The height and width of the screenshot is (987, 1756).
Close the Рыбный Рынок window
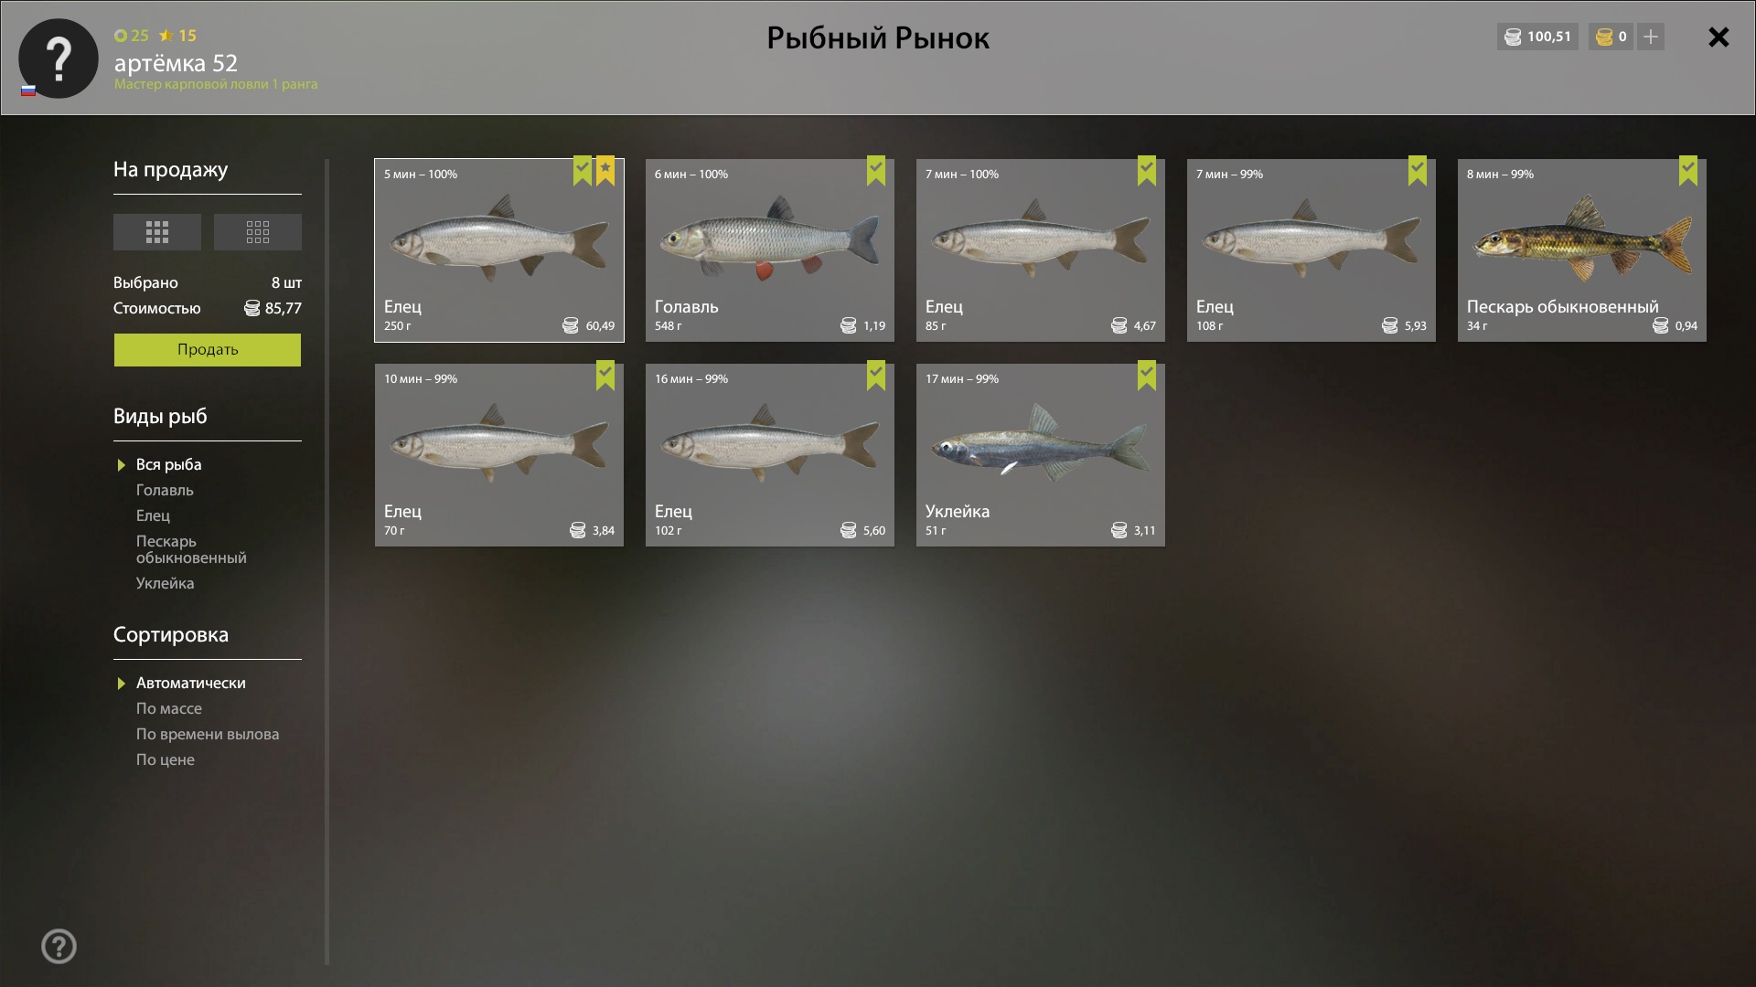tap(1719, 37)
